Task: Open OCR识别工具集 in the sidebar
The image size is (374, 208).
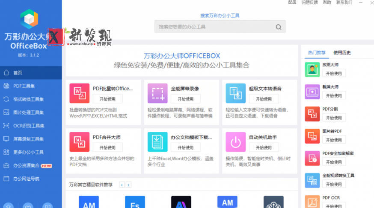Action: [31, 126]
